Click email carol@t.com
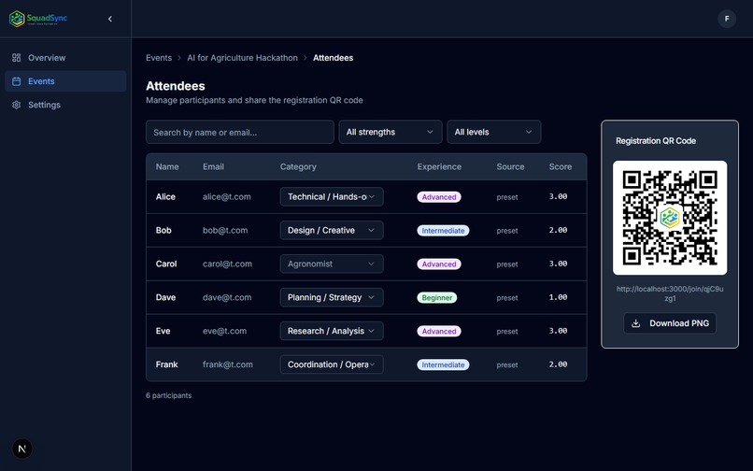The width and height of the screenshot is (753, 471). tap(227, 264)
